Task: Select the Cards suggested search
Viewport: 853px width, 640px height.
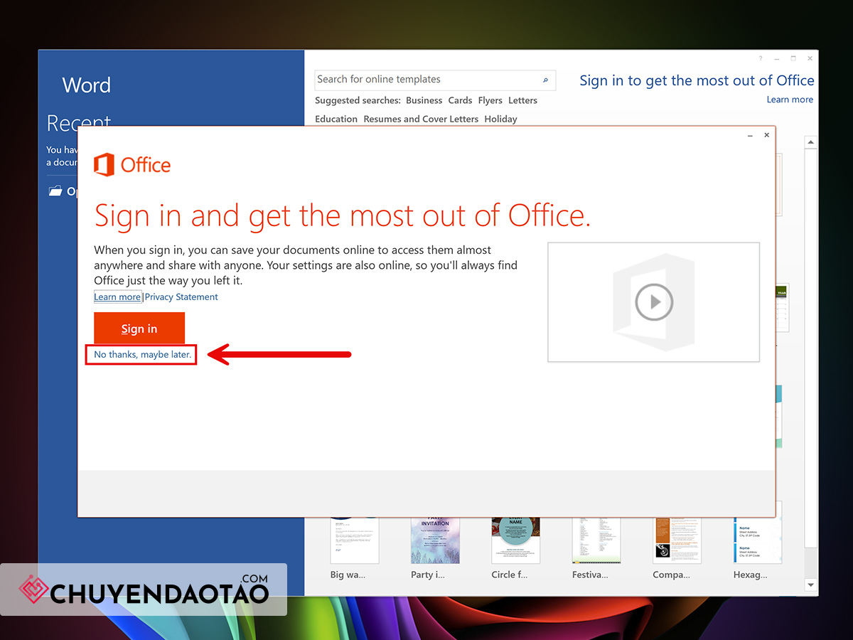Action: [460, 100]
